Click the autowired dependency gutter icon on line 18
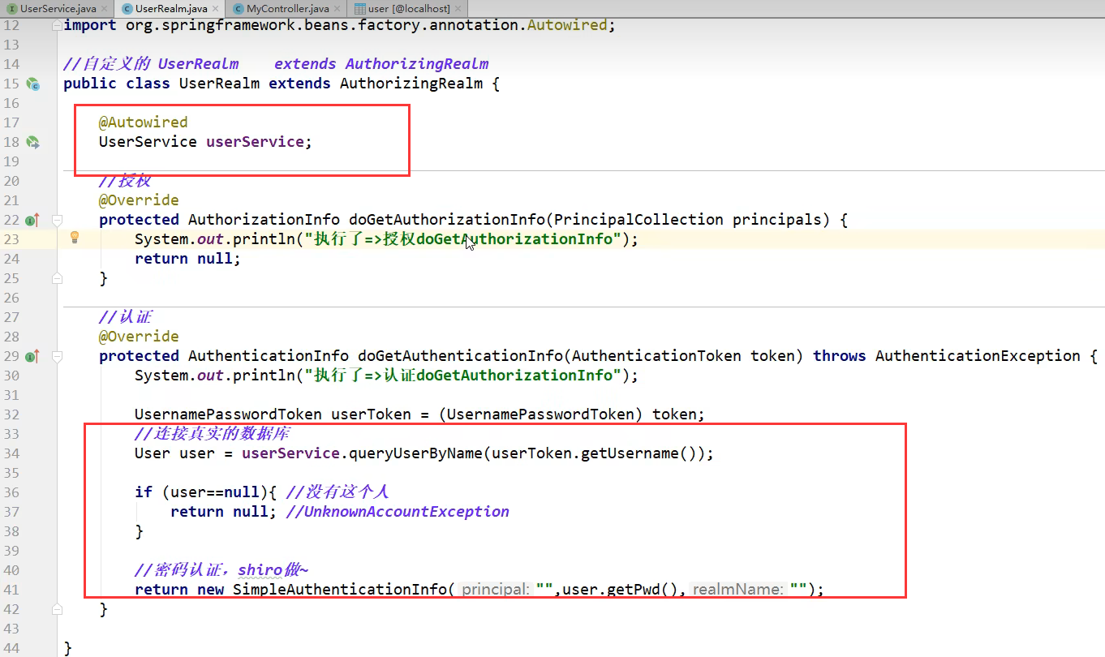The image size is (1105, 657). point(32,142)
